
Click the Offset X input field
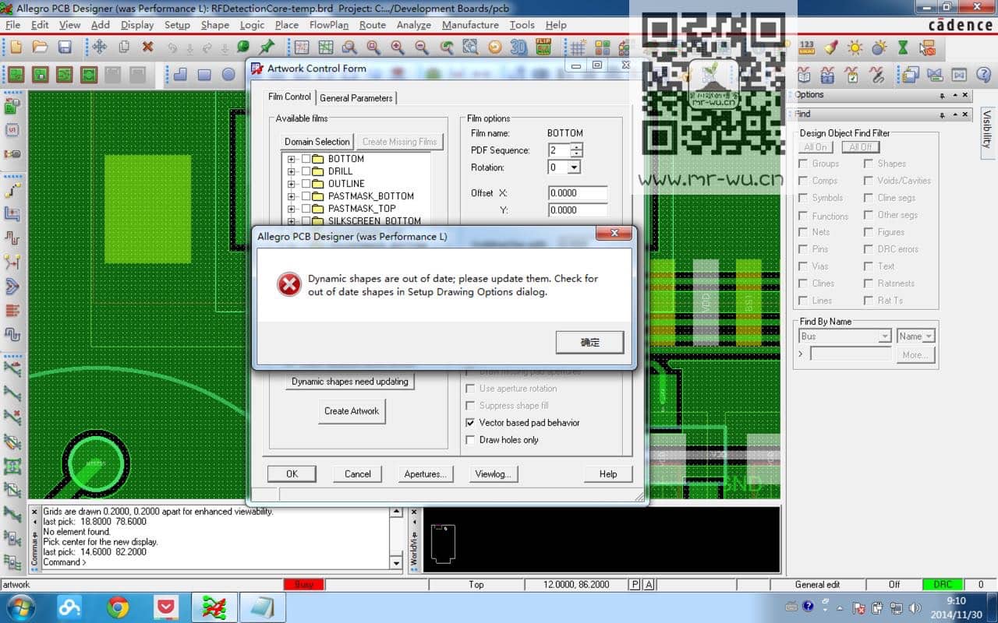pos(578,193)
